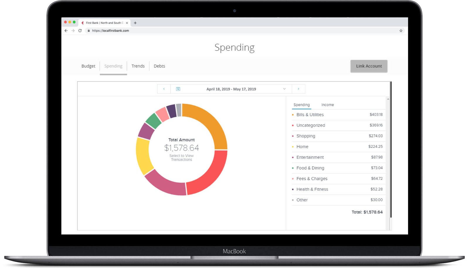Viewport: 469px width, 274px height.
Task: Toggle the Other category dot
Action: [x=293, y=200]
